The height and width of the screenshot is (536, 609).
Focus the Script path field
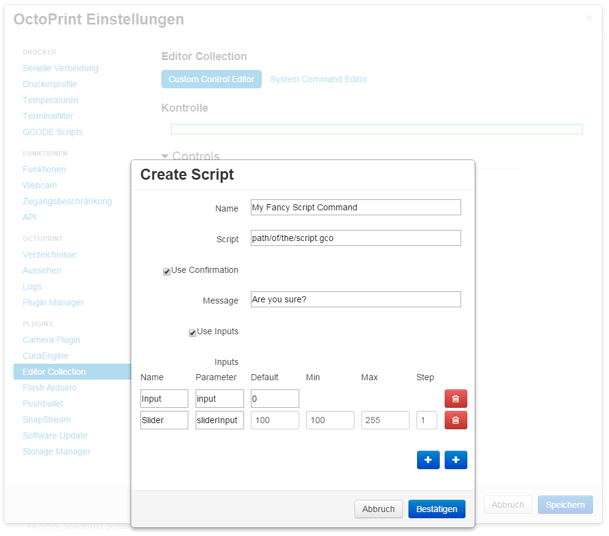tap(356, 238)
